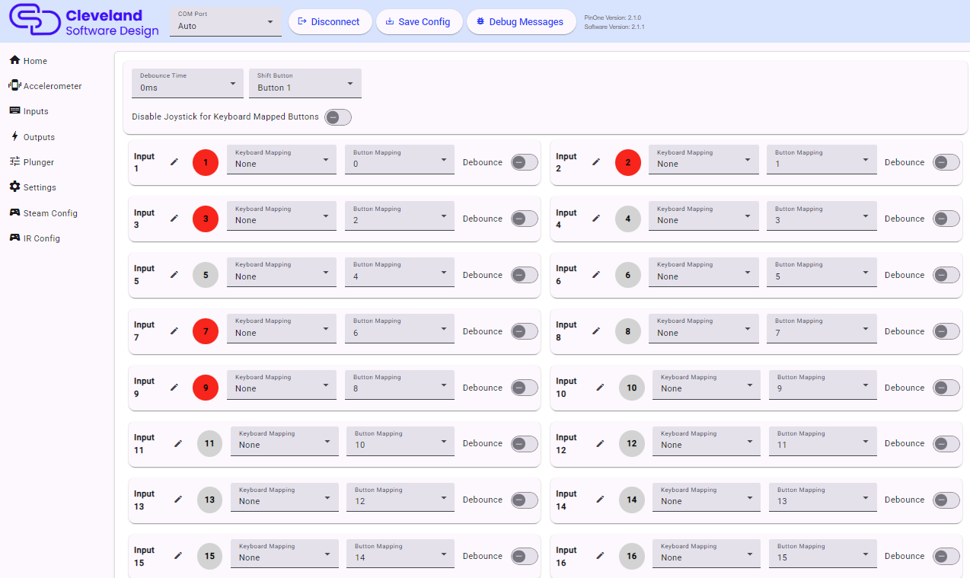The width and height of the screenshot is (970, 578).
Task: Open the Debounce Time dropdown
Action: tap(187, 83)
